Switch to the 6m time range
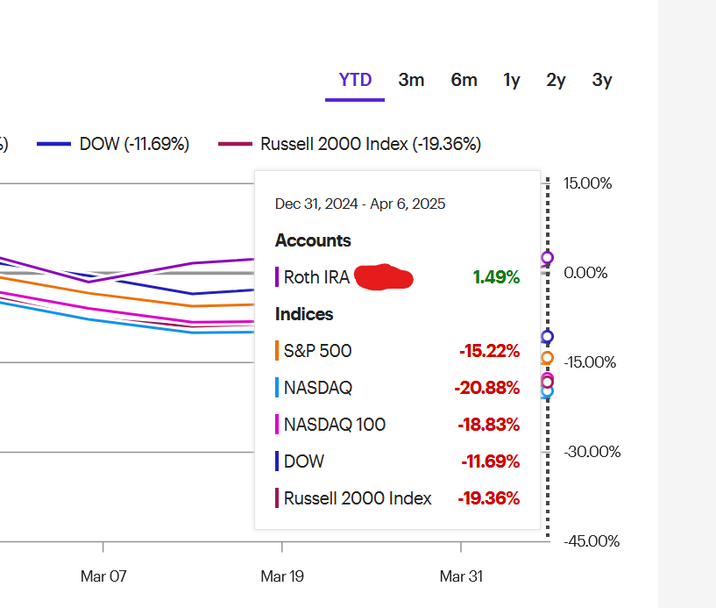 click(464, 81)
